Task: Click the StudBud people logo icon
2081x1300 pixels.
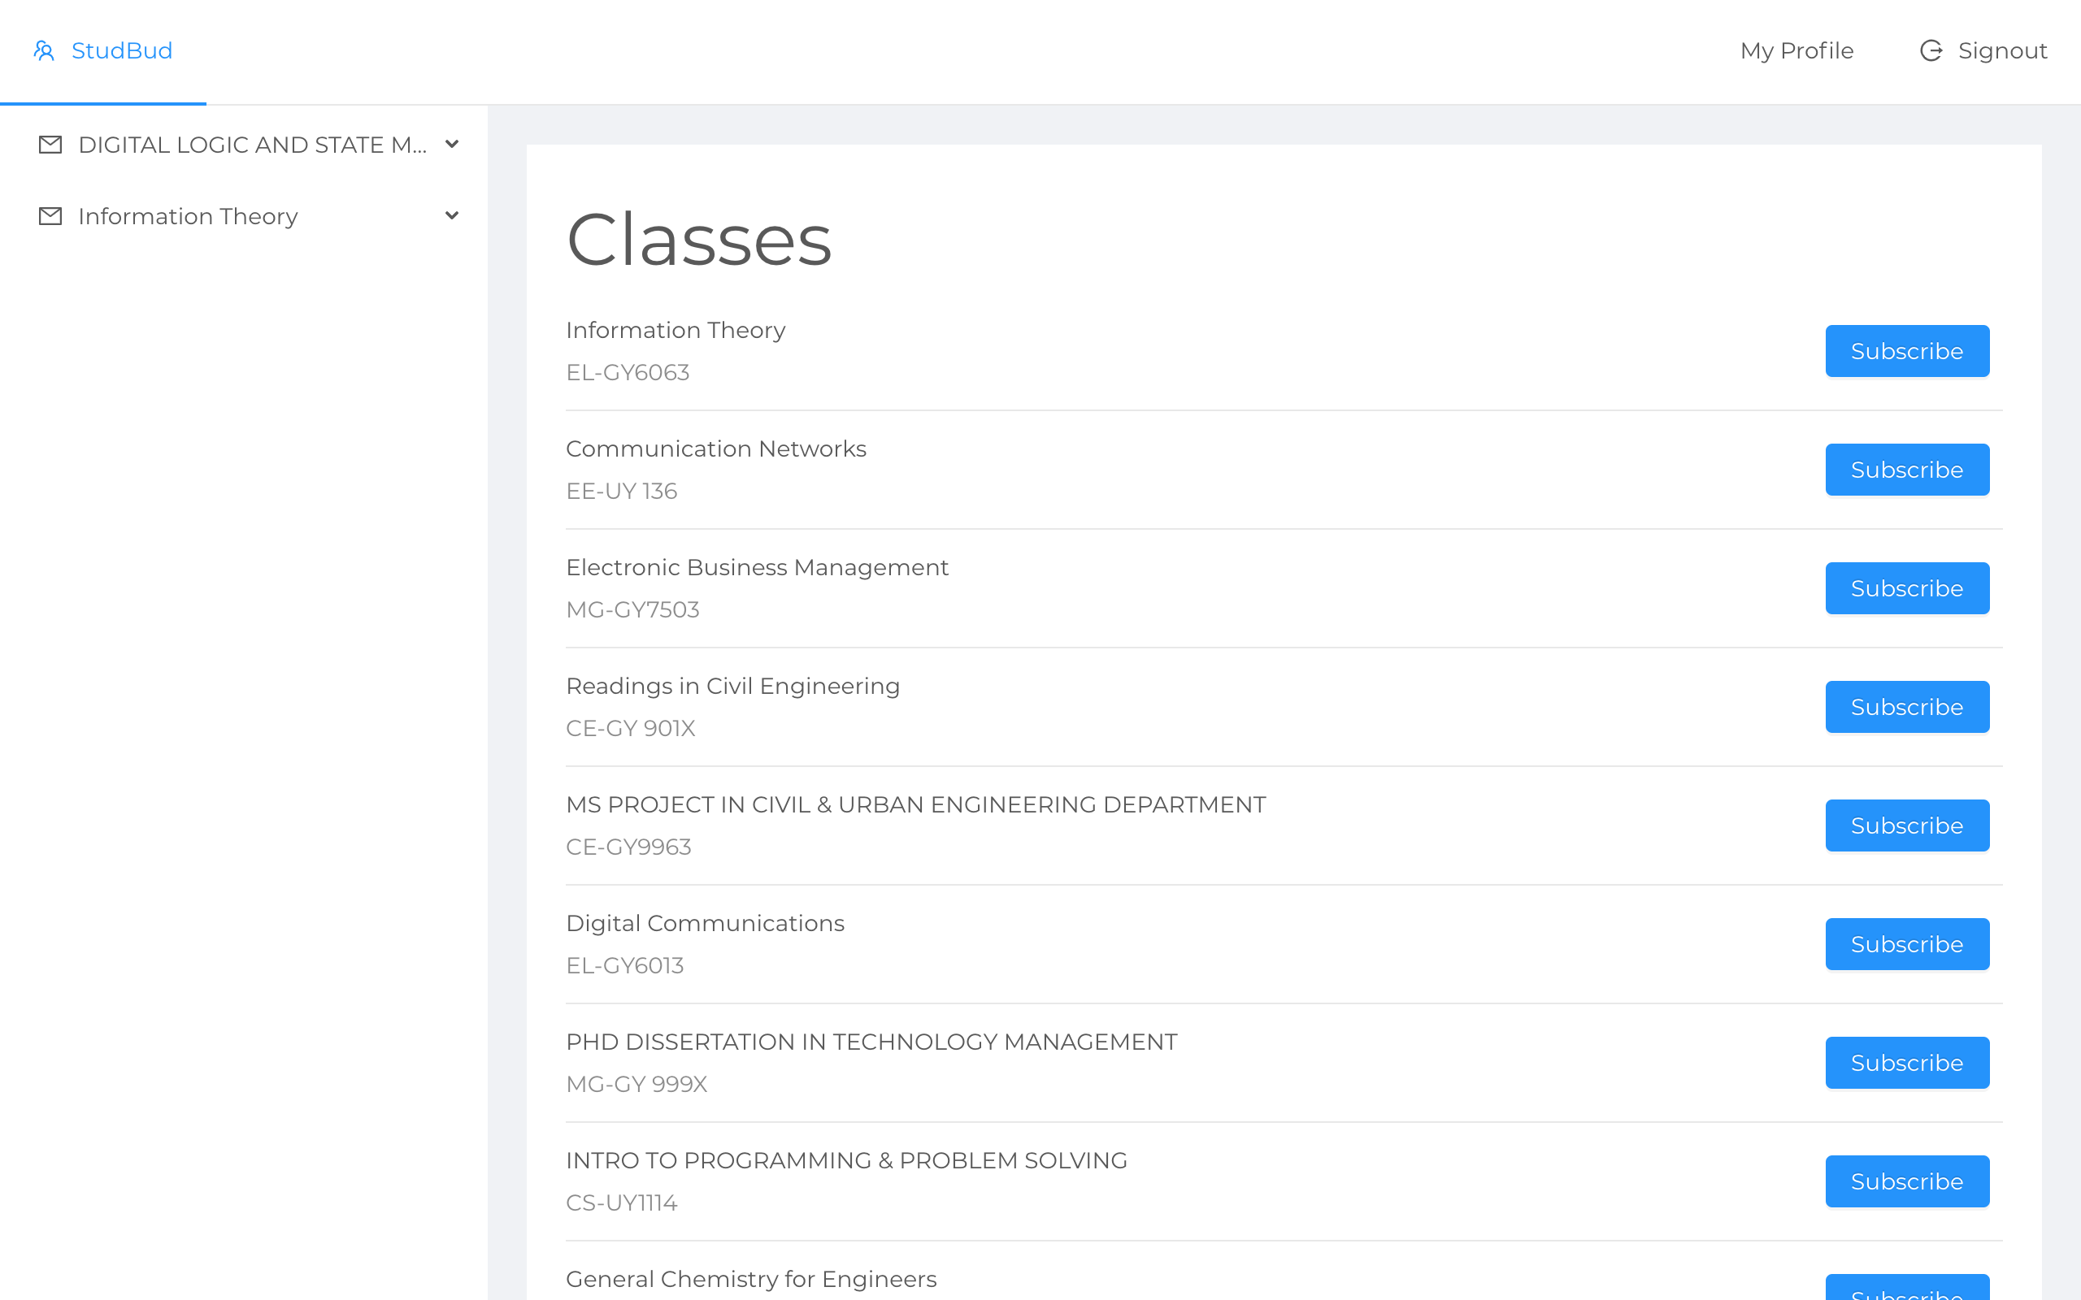Action: (44, 50)
